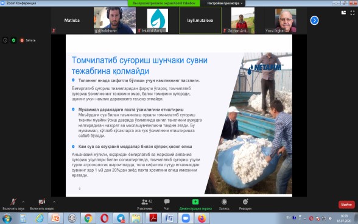358x224 pixels.
Task: Open the Чат chat panel
Action: [x=167, y=204]
